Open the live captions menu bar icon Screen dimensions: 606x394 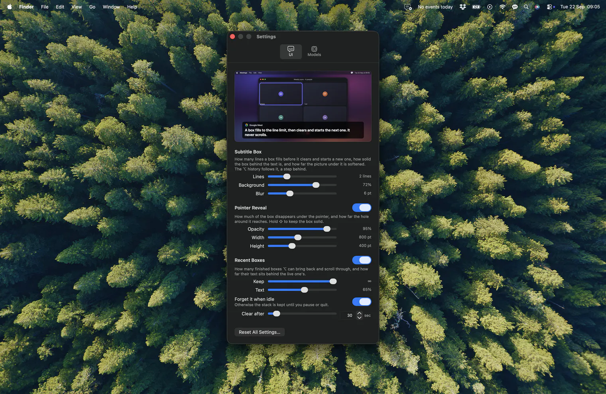pos(407,7)
